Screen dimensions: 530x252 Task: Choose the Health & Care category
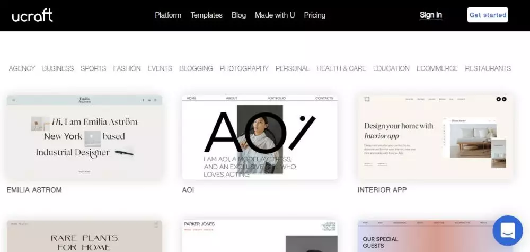[x=341, y=68]
